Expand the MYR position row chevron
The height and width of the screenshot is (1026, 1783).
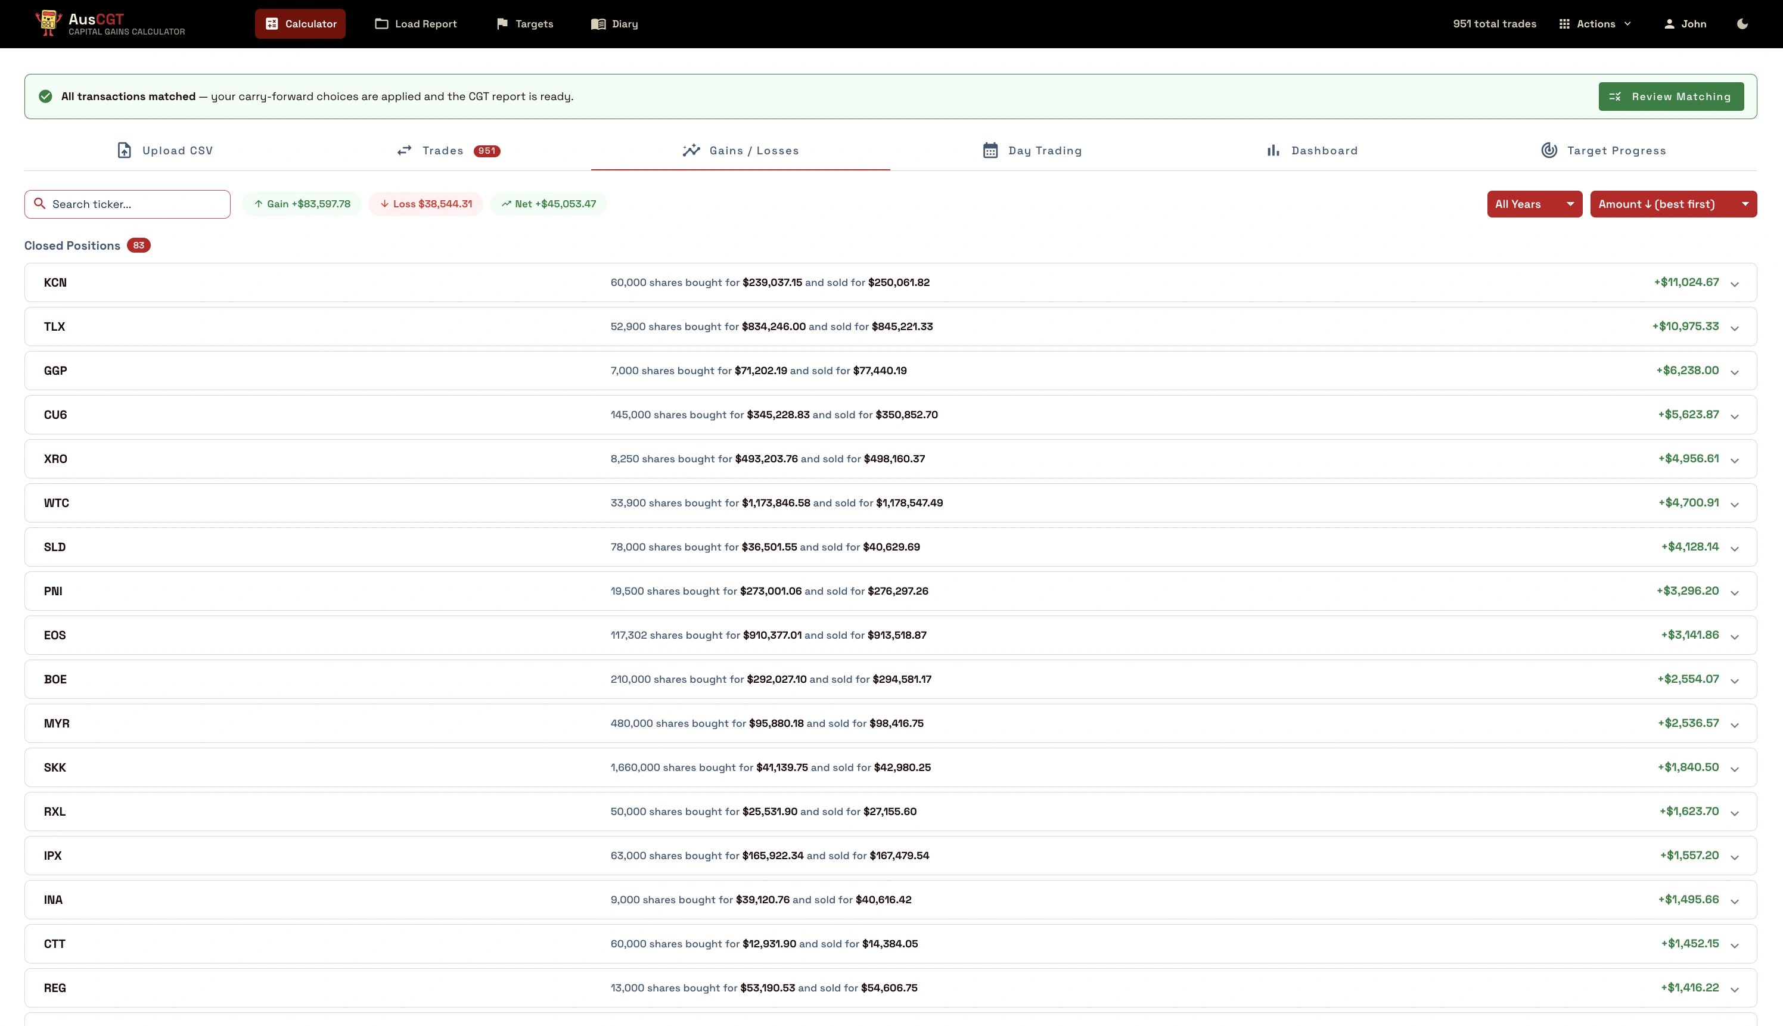point(1734,725)
